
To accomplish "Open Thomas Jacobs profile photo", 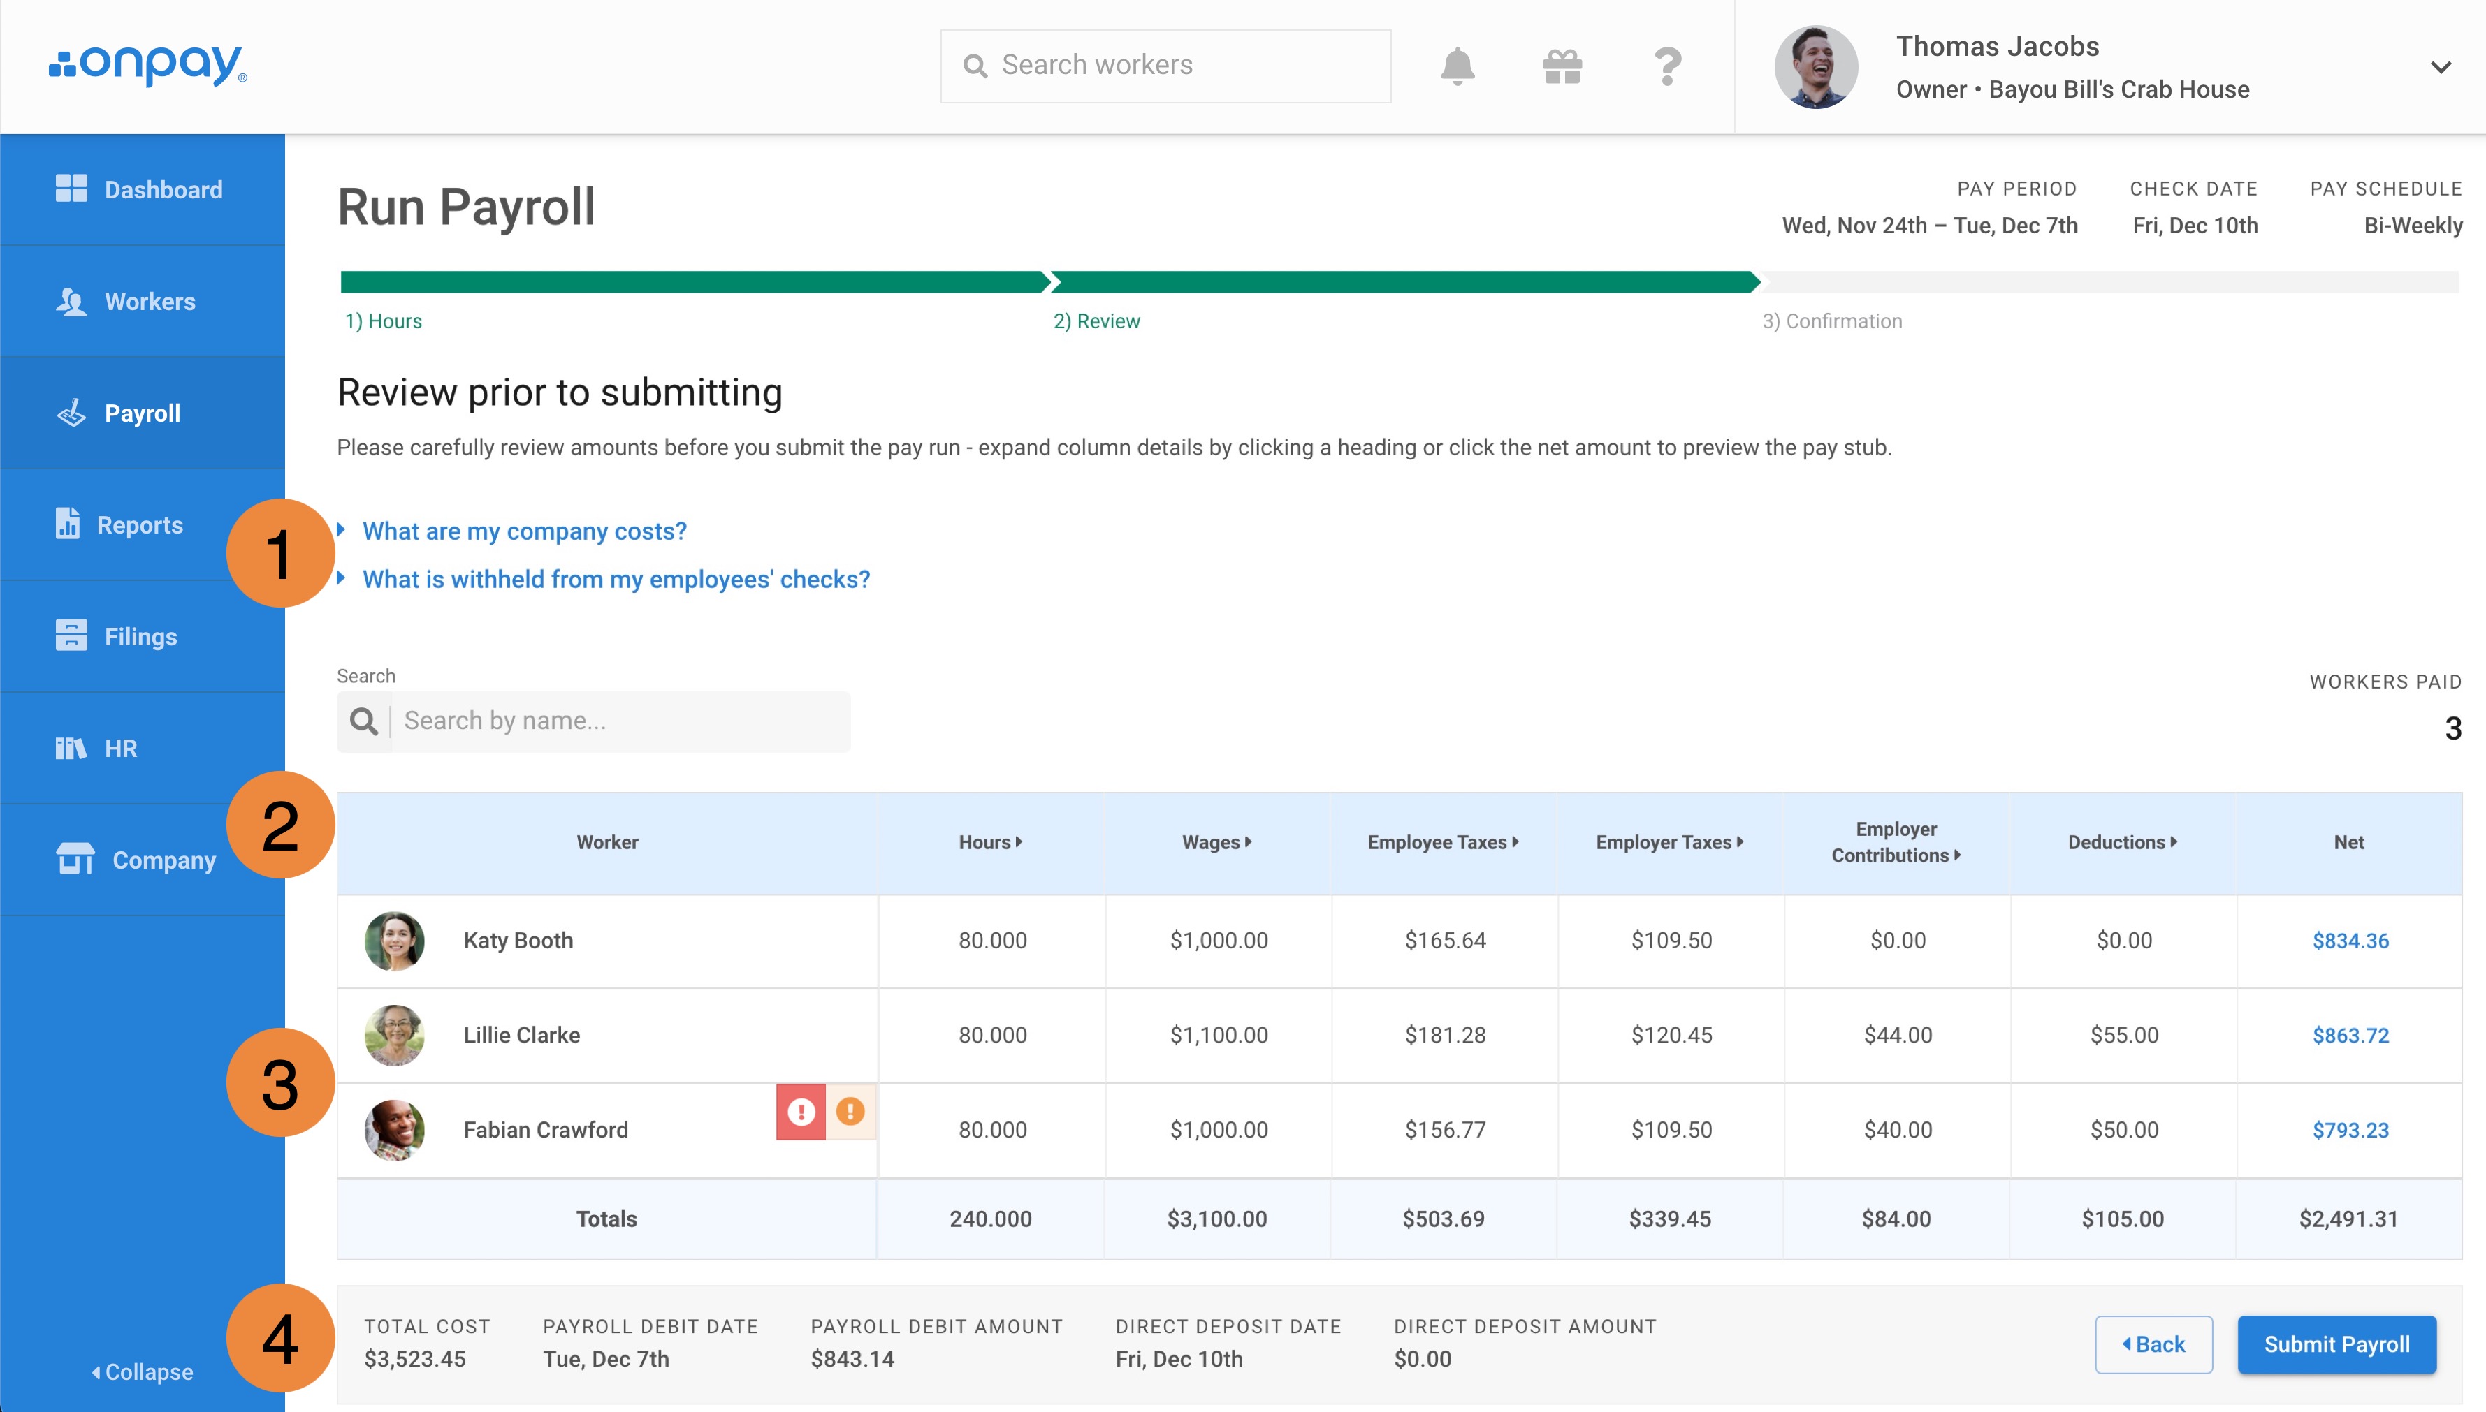I will [1815, 66].
